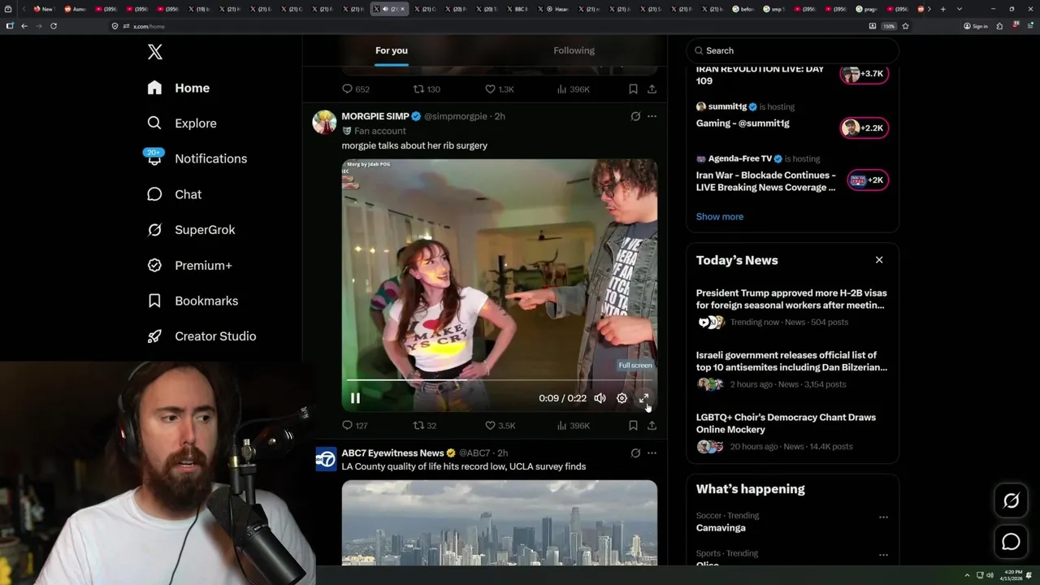Open a new browser tab with plus
1040x585 pixels.
point(942,9)
